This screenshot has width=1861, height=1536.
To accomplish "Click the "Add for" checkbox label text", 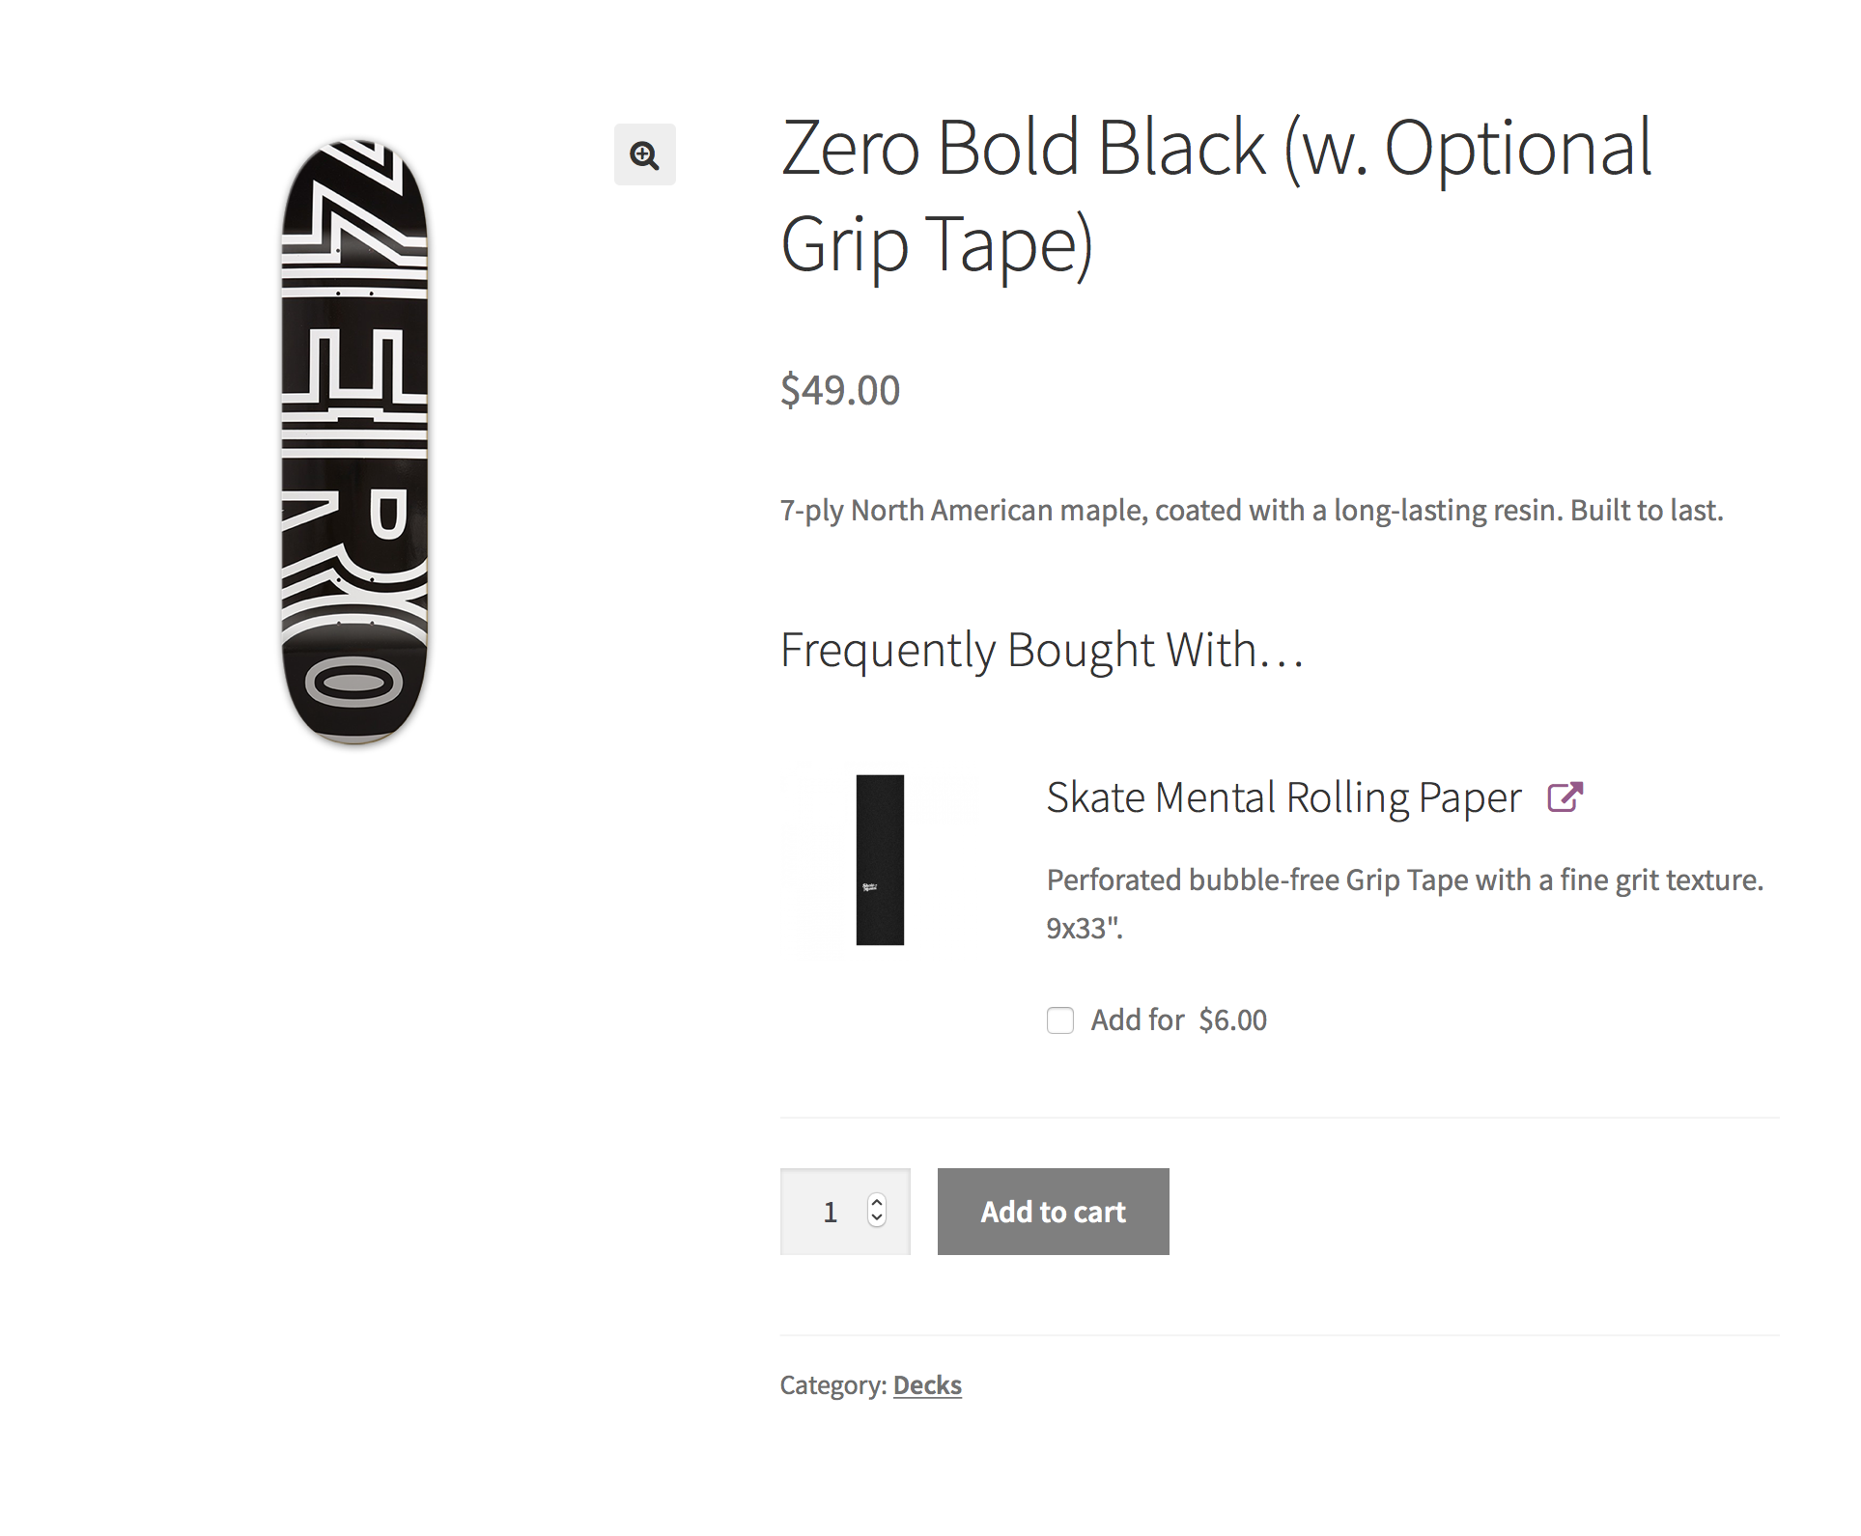I will pos(1138,1020).
